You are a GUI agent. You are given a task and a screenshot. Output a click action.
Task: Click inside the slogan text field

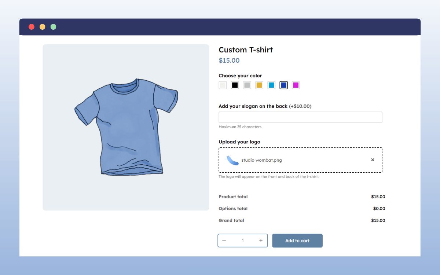[300, 117]
